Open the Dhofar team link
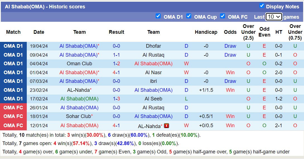Image resolution: width=304 pixels, height=159 pixels. pyautogui.click(x=153, y=46)
